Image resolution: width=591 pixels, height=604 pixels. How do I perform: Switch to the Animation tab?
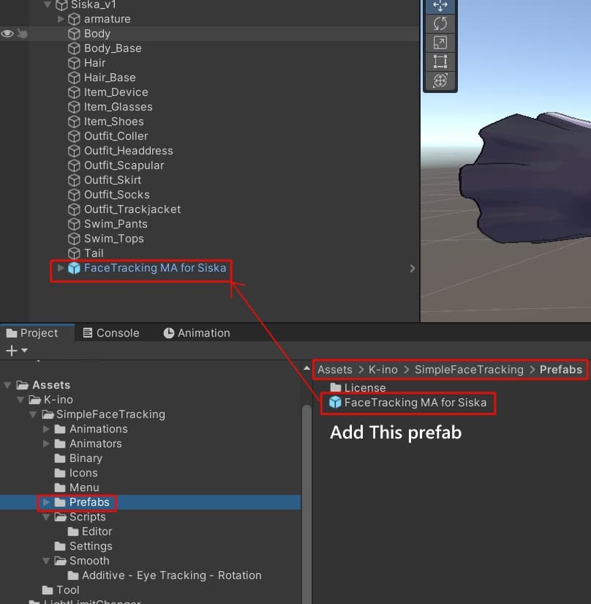click(x=196, y=332)
